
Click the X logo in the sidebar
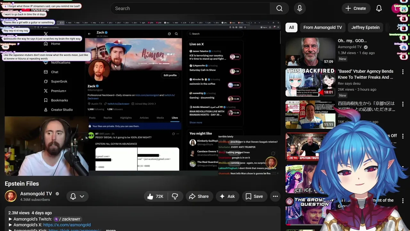pyautogui.click(x=46, y=34)
